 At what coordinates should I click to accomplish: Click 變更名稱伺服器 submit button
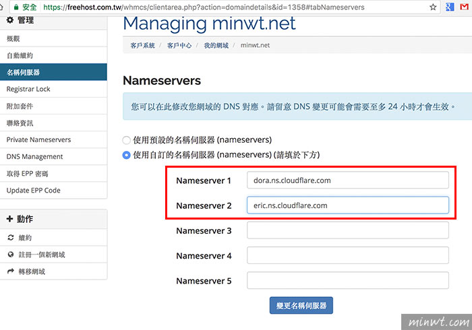(x=301, y=305)
